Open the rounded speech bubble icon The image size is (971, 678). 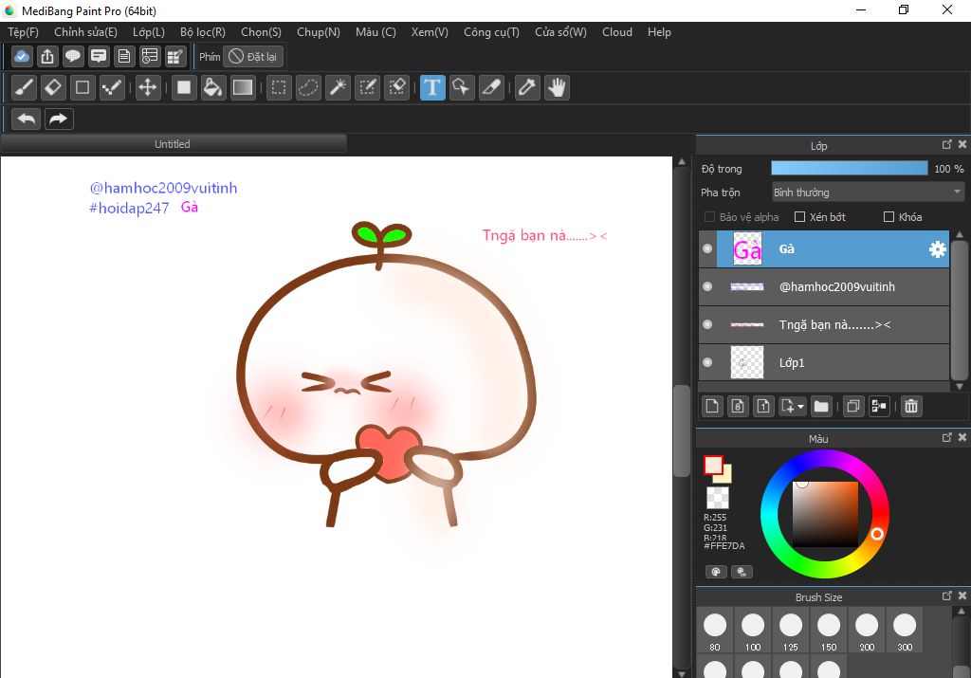[x=73, y=56]
